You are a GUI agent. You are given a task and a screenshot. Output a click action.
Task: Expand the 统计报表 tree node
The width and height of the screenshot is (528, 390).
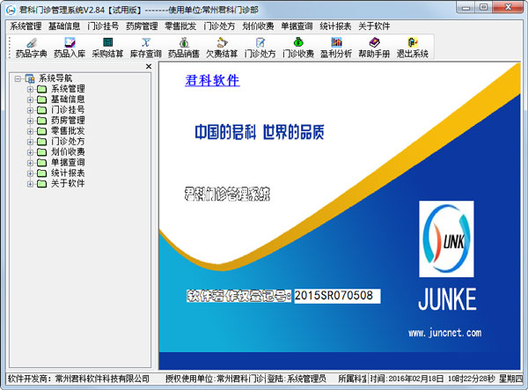(x=30, y=173)
